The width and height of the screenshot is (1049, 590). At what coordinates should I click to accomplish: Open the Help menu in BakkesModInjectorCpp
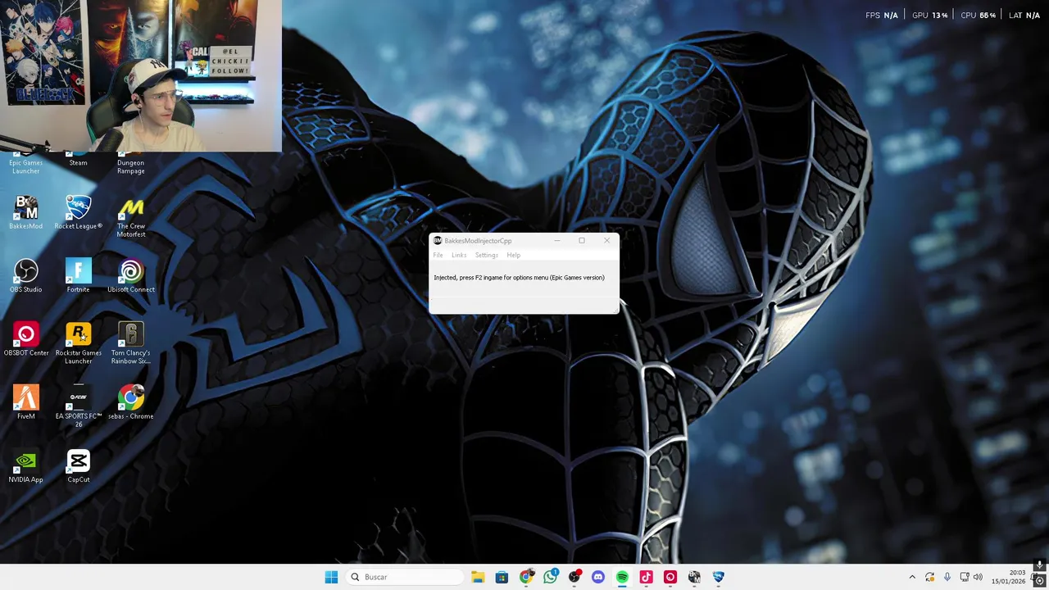(513, 255)
